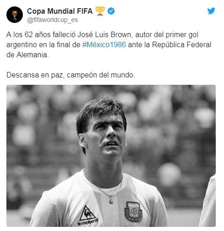Click the trophy emoji beside account name
This screenshot has height=231, width=224.
coord(100,11)
